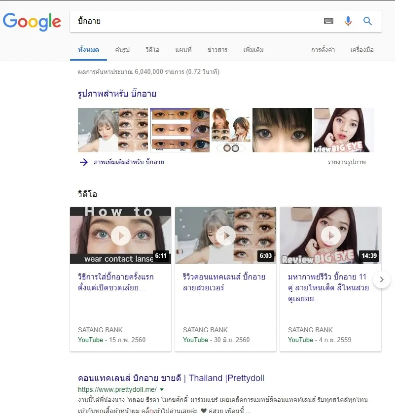
Task: Play the 6:03 contact lens review video
Action: 225,236
